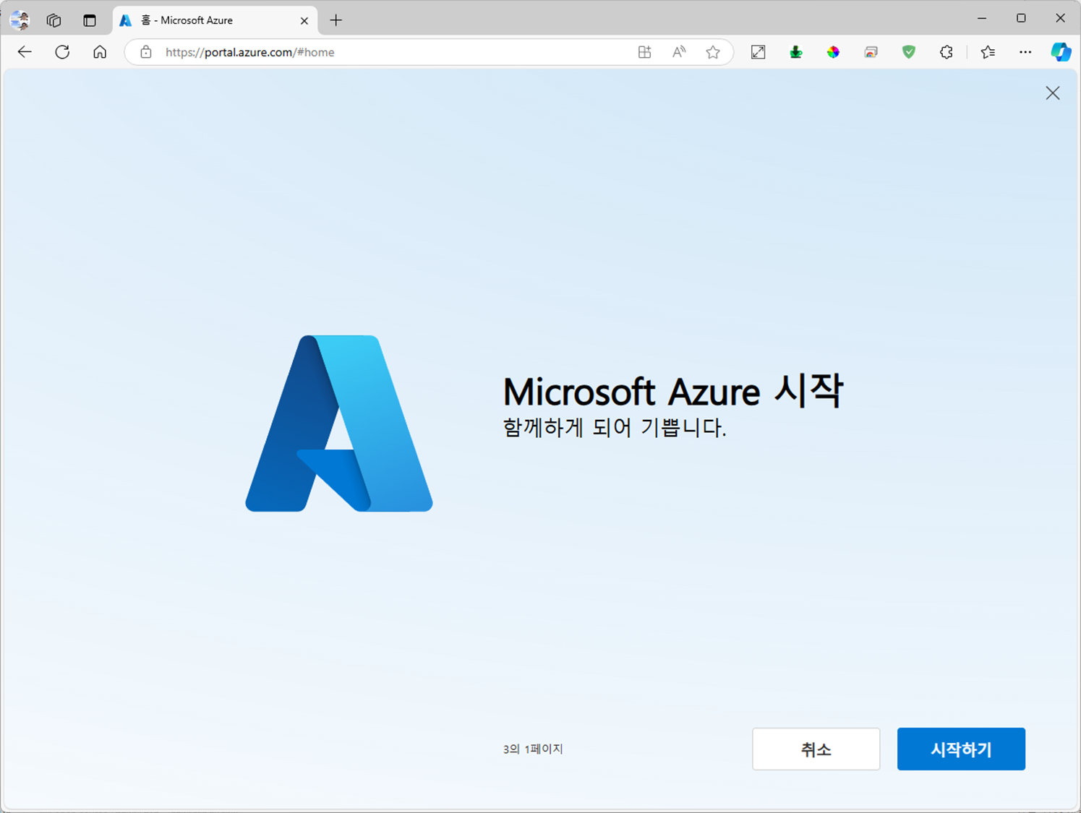Screen dimensions: 1081x813
Task: Refresh the Azure portal page
Action: pyautogui.click(x=62, y=52)
